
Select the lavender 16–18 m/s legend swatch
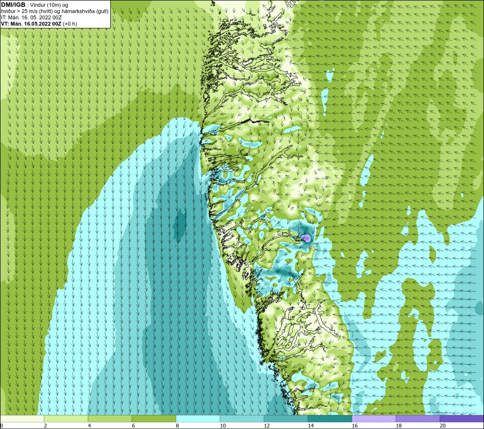click(x=374, y=419)
